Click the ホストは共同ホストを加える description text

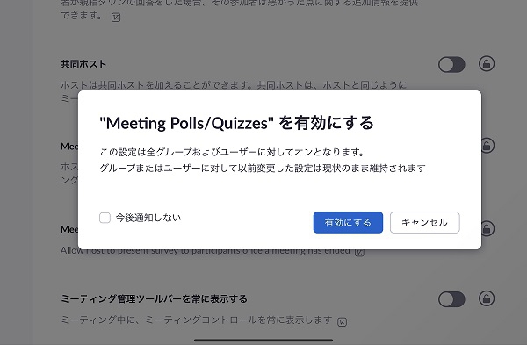point(234,85)
